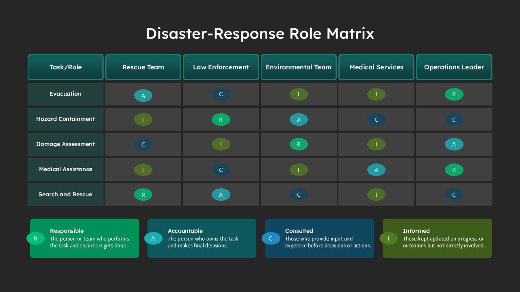Screen dimensions: 520x292
Task: Click Hazard Containment Law Enforcement 'R' badge
Action: click(x=221, y=120)
